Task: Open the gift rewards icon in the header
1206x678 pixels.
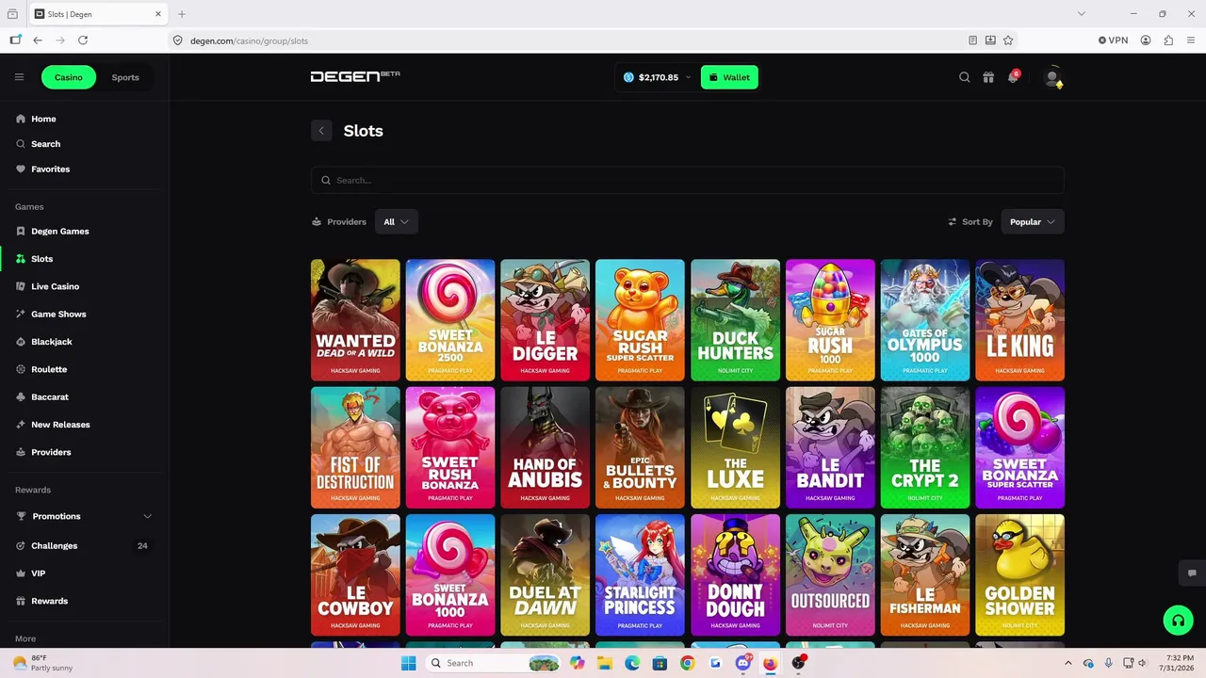Action: (988, 77)
